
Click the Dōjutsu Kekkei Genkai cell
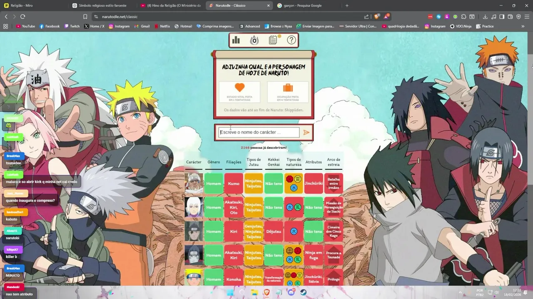pos(274,231)
